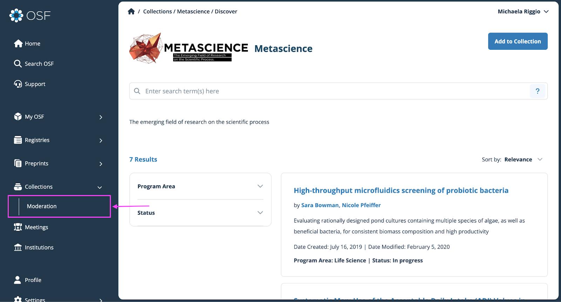Click the Preprints document icon
This screenshot has height=302, width=561.
point(18,163)
